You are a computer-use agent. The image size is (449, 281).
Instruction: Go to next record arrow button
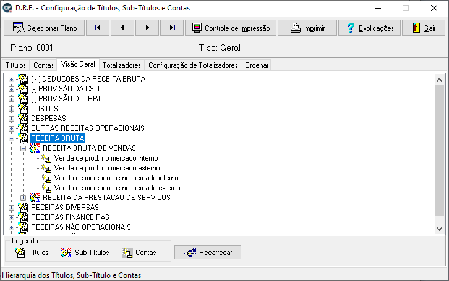147,28
